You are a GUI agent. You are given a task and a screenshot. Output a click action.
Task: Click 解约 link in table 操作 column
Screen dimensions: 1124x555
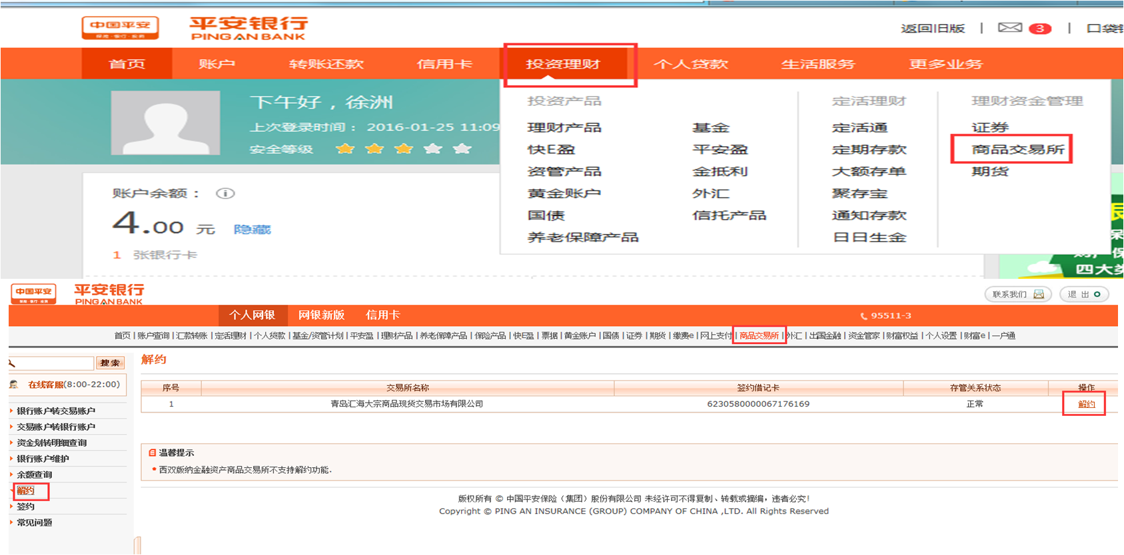point(1086,404)
